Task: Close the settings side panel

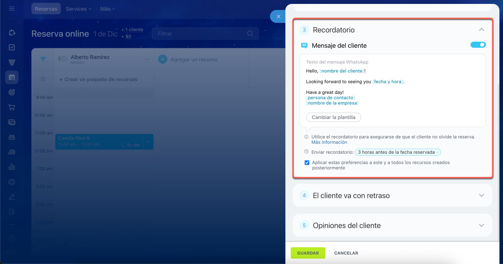Action: 278,16
